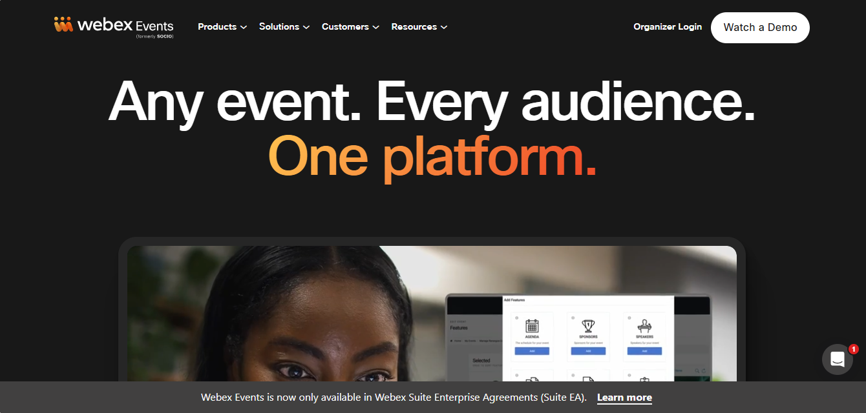Click the refresh icon beside the search magnifier
866x413 pixels.
704,371
